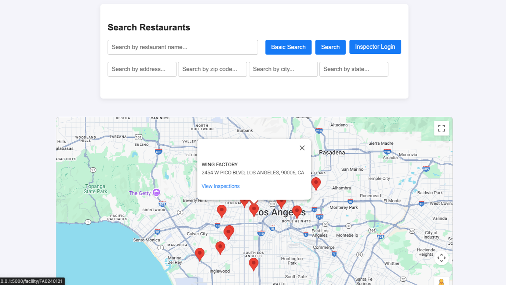Viewport: 506px width, 285px height.
Task: Click the blue Search button
Action: [x=330, y=47]
